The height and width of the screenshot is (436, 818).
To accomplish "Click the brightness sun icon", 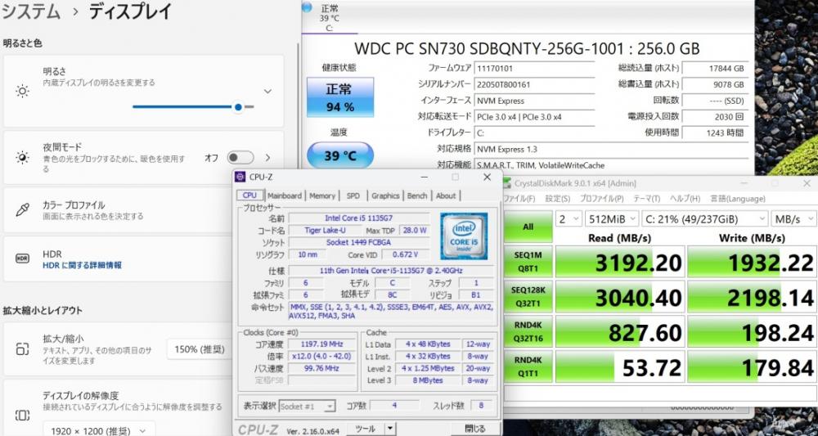I will 22,92.
